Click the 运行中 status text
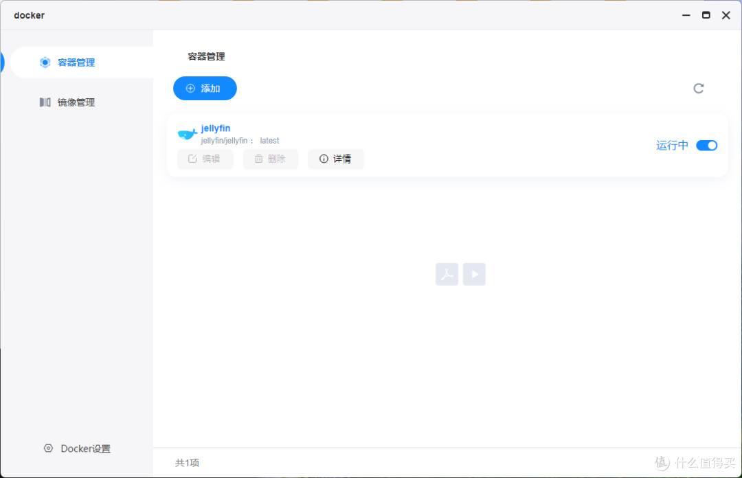 click(x=672, y=146)
